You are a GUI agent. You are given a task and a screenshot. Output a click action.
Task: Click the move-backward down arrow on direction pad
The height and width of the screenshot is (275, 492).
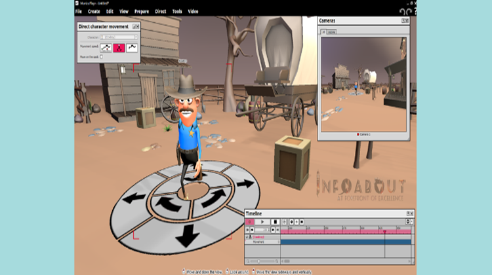tap(188, 236)
